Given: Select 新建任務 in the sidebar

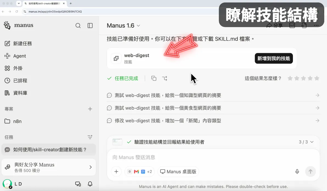Looking at the screenshot, I should click(x=18, y=44).
